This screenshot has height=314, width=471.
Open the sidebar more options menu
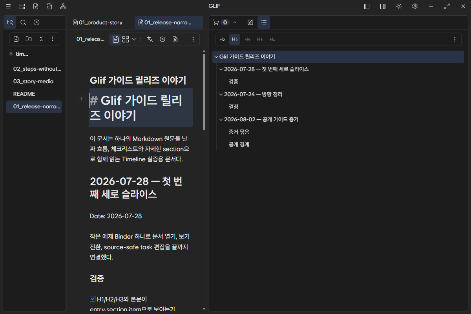coord(53,39)
